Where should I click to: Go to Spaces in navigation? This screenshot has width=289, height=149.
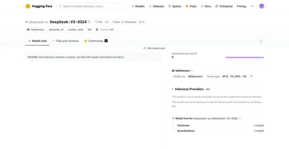pyautogui.click(x=175, y=6)
